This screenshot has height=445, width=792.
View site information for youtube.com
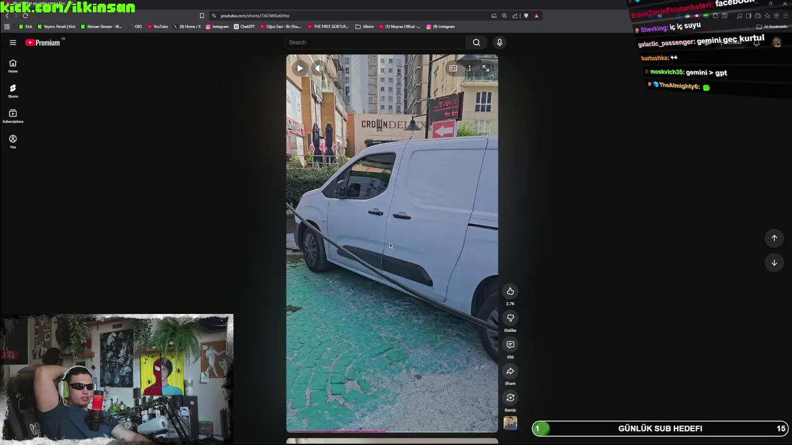pyautogui.click(x=213, y=15)
